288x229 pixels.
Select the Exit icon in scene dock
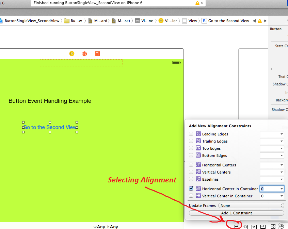(97, 54)
